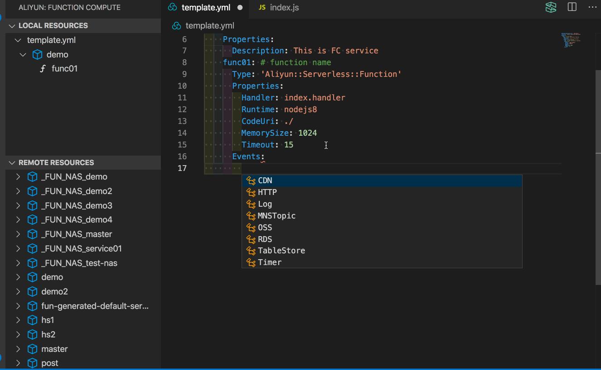Image resolution: width=601 pixels, height=370 pixels.
Task: Click the OSS event suggestion icon
Action: tap(250, 228)
